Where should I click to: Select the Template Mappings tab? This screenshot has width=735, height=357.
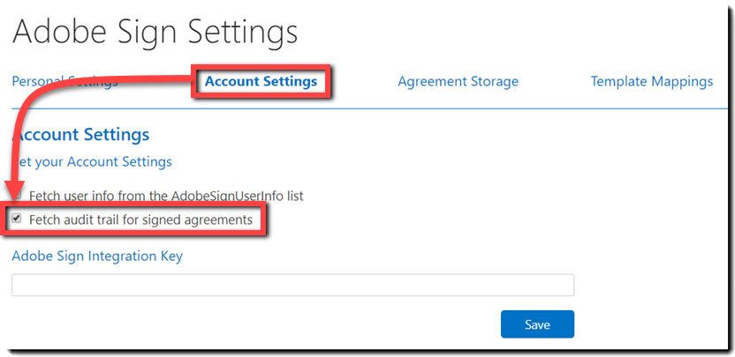pyautogui.click(x=651, y=82)
